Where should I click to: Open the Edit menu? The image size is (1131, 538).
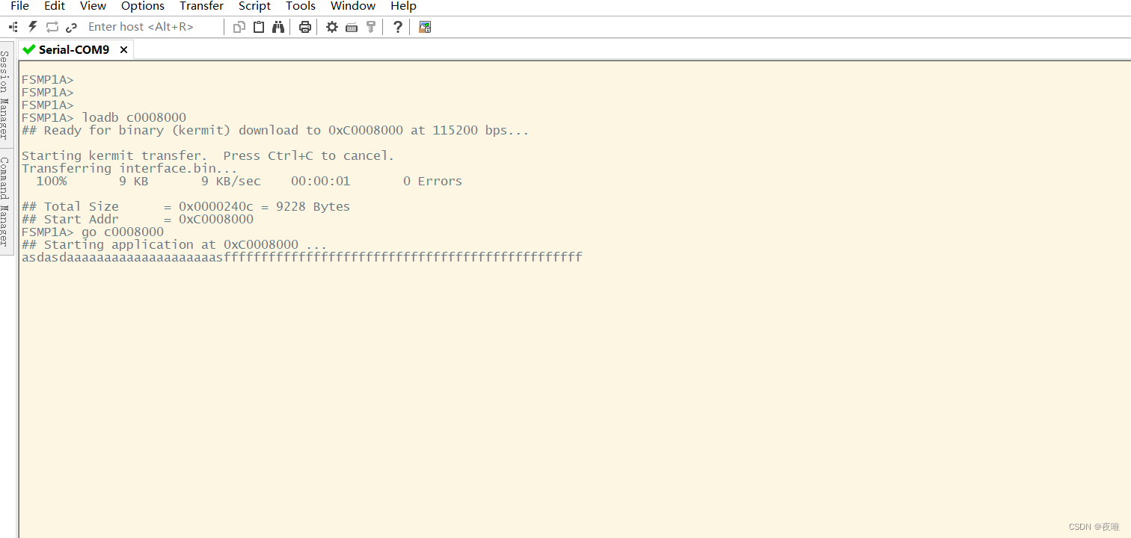coord(55,6)
